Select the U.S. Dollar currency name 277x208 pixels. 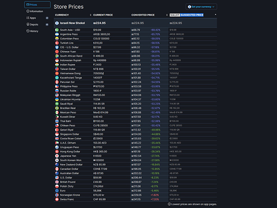66,177
